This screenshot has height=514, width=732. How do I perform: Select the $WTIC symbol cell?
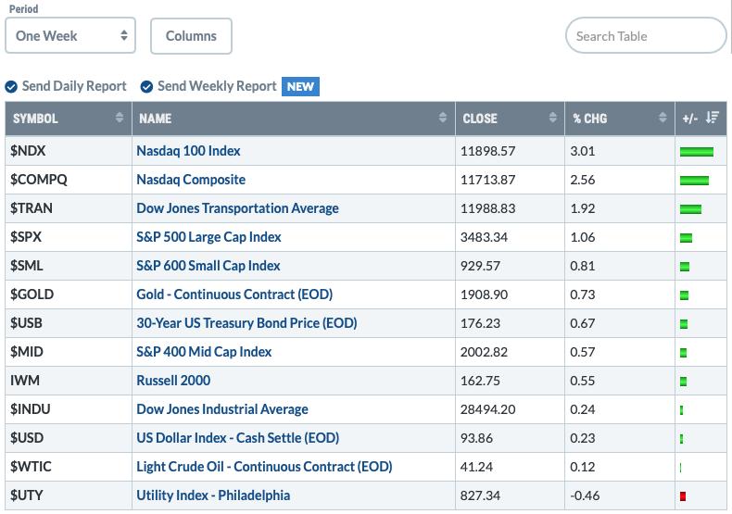69,467
